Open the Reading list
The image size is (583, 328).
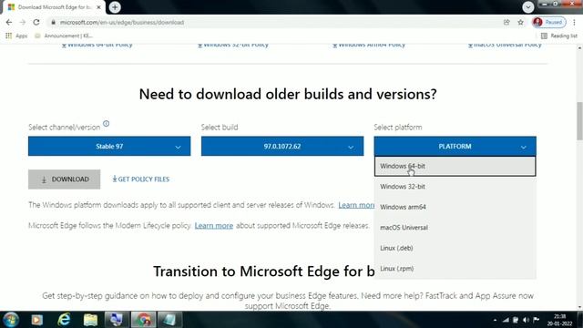click(559, 36)
